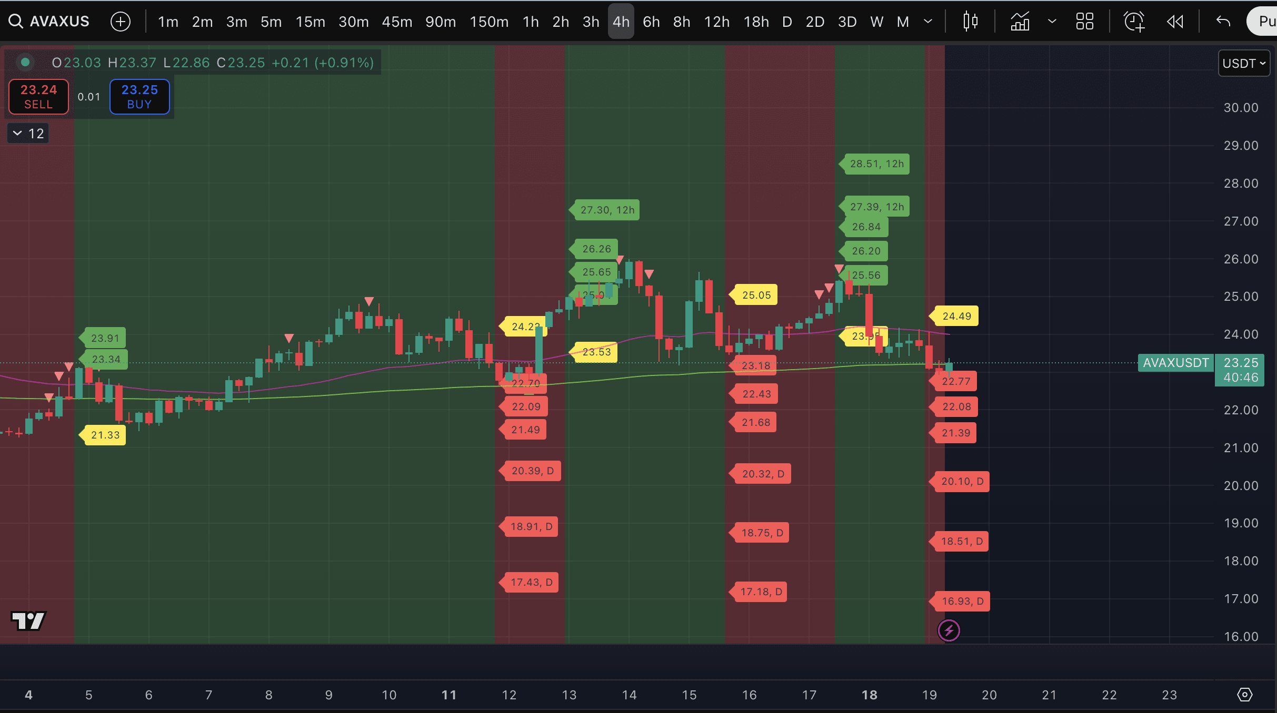Toggle the green market status dot

tap(25, 63)
